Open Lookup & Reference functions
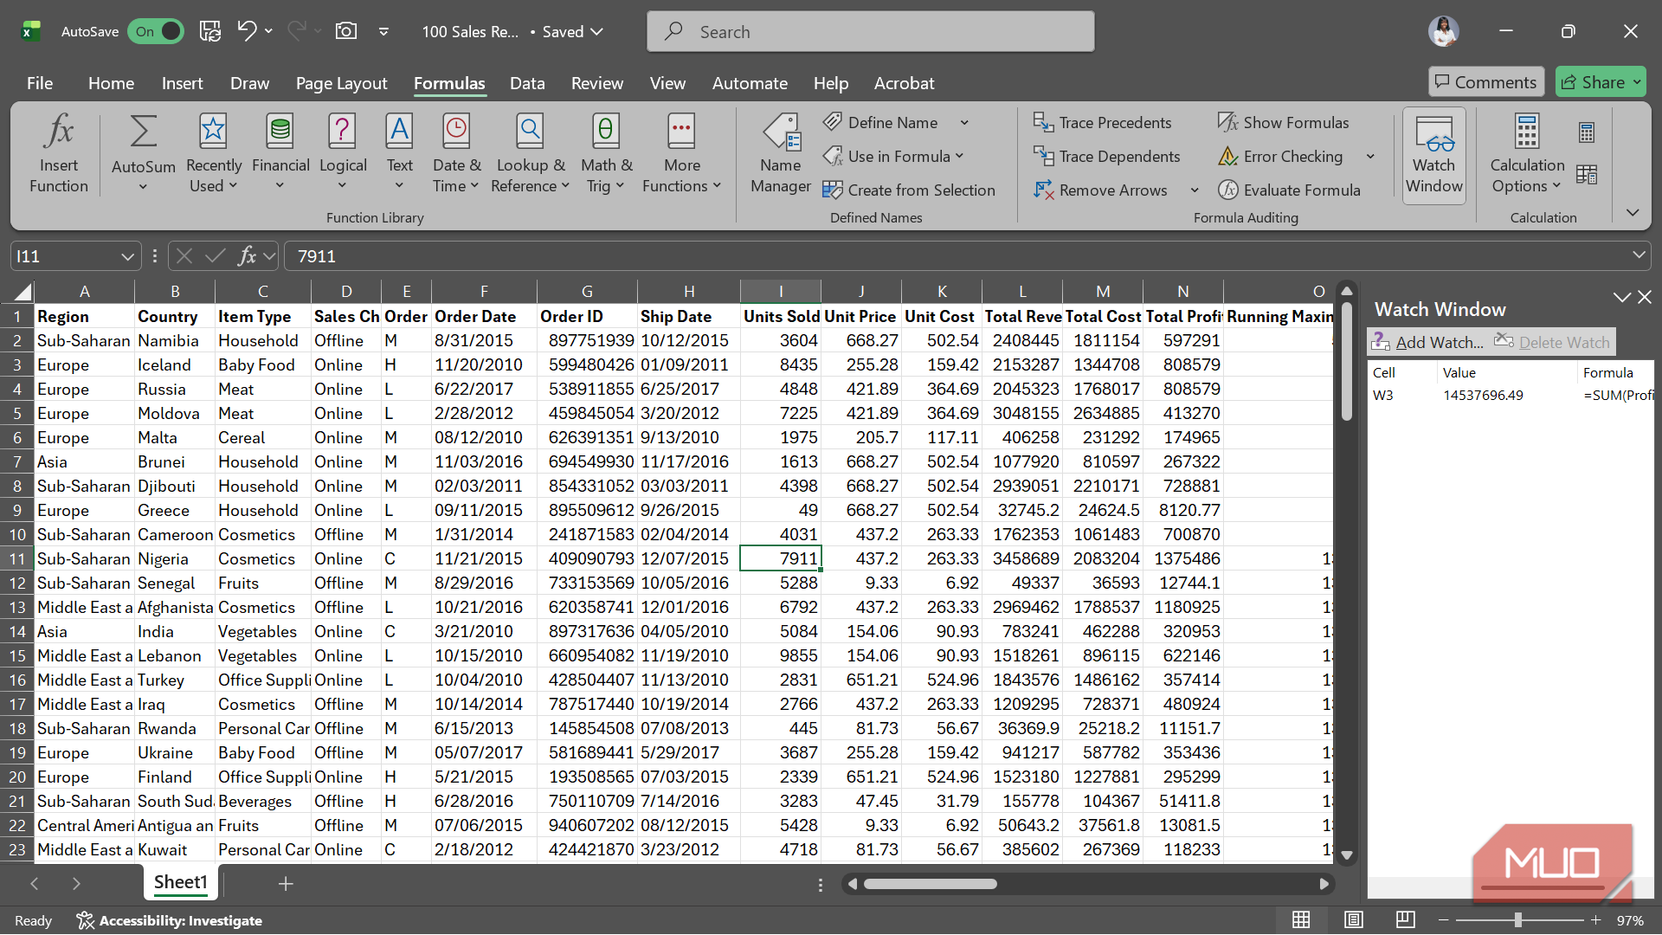 [530, 154]
